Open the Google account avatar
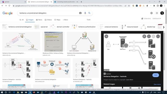 162,13
